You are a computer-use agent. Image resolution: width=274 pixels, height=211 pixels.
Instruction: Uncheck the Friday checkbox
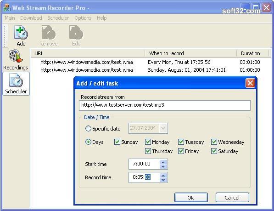tap(181, 151)
